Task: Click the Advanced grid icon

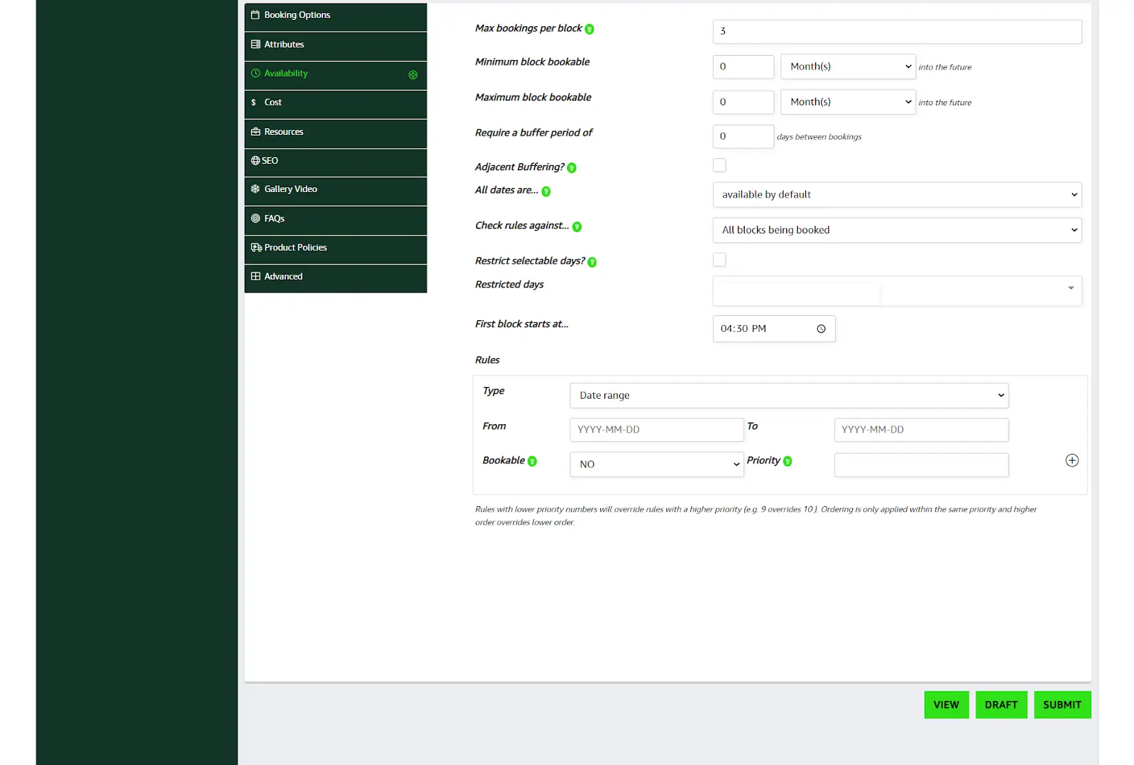Action: 256,276
